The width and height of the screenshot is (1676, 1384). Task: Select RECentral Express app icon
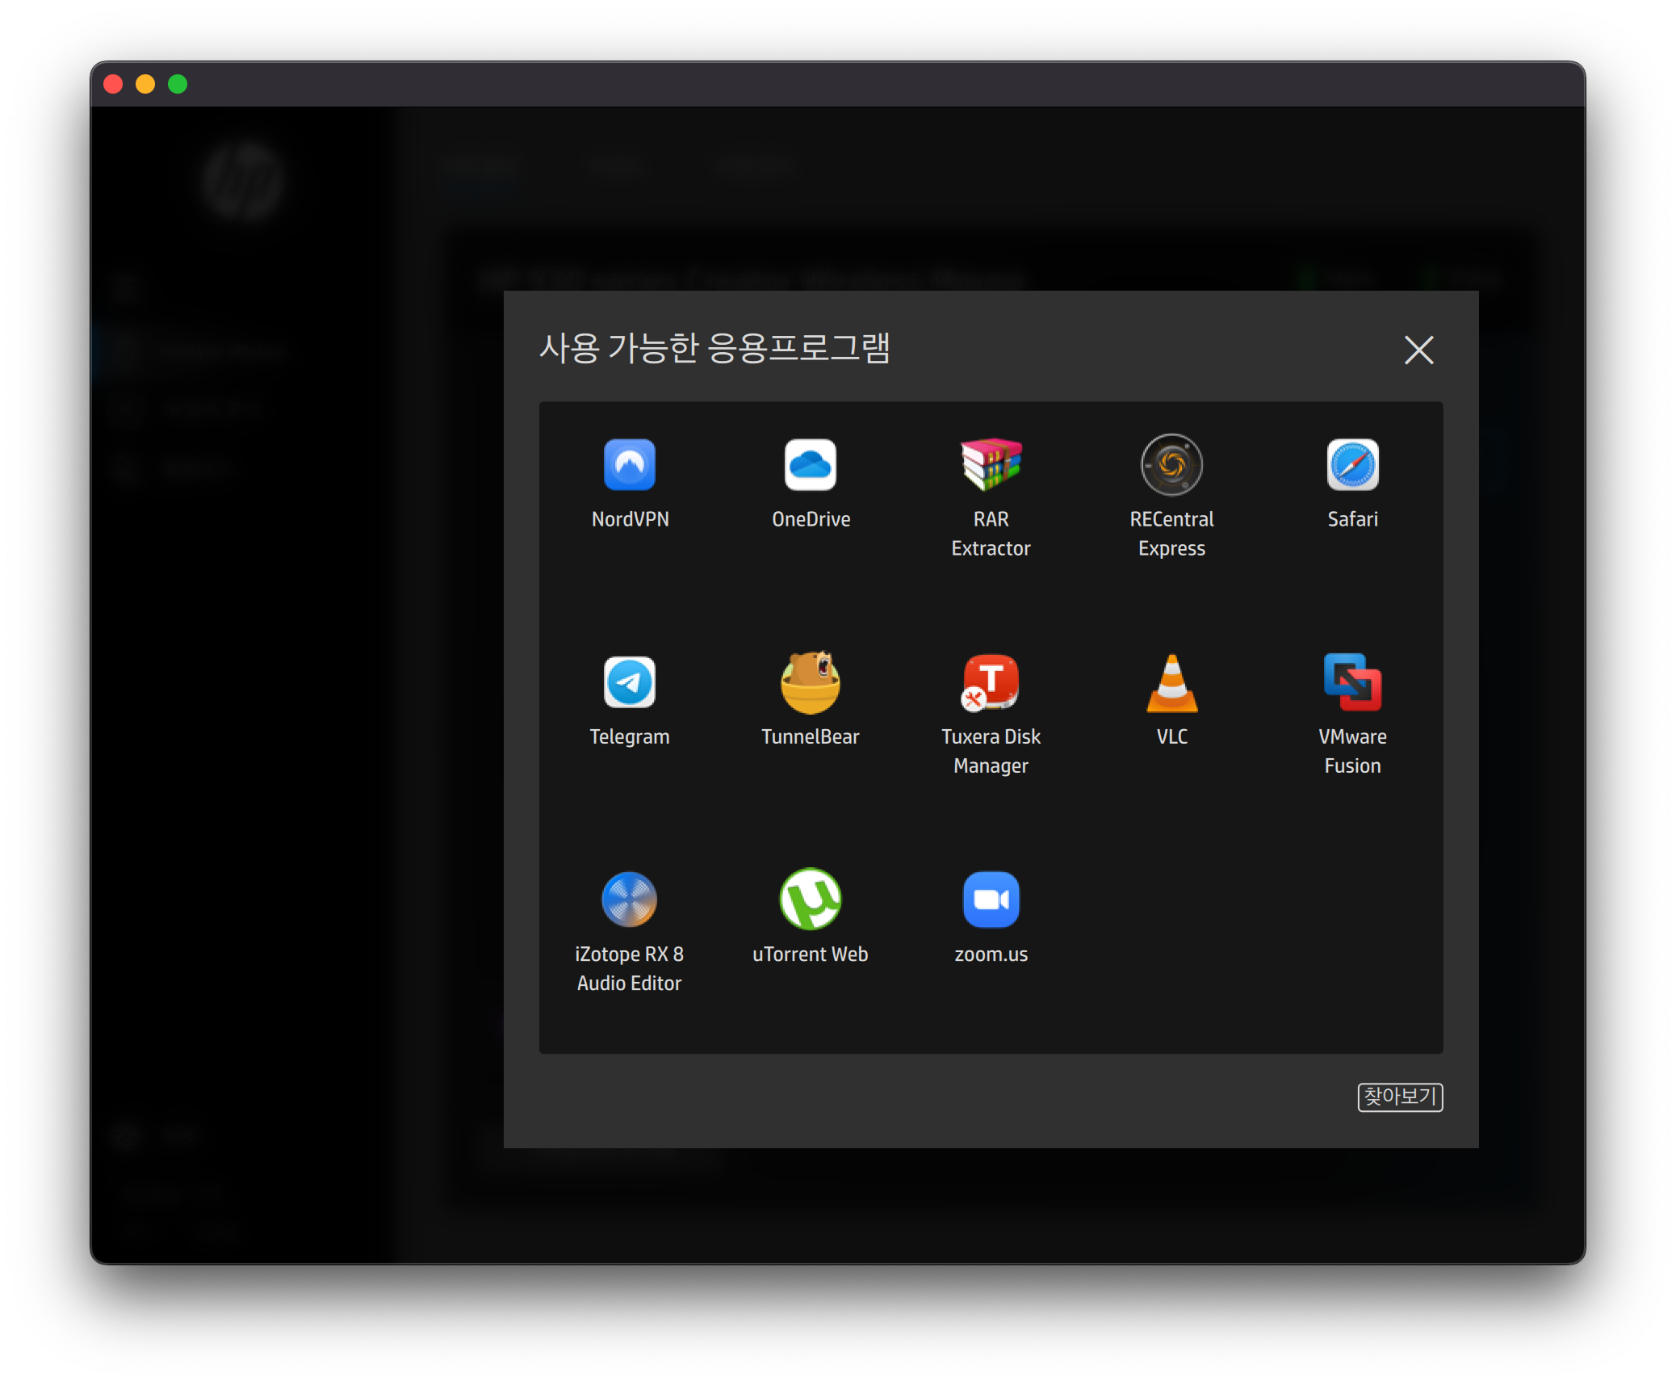[1171, 465]
